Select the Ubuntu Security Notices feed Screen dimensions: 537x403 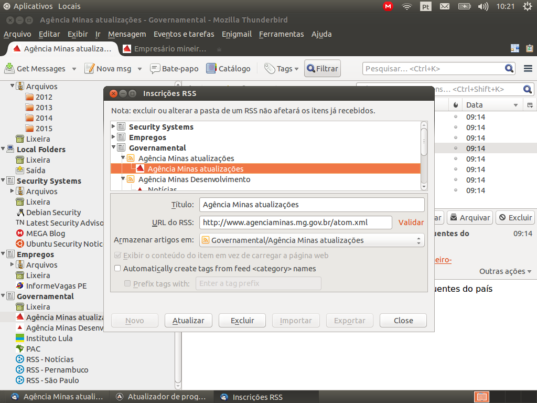(x=59, y=244)
